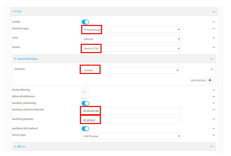Click the Add Interface plus icon
The image size is (231, 156).
[210, 81]
